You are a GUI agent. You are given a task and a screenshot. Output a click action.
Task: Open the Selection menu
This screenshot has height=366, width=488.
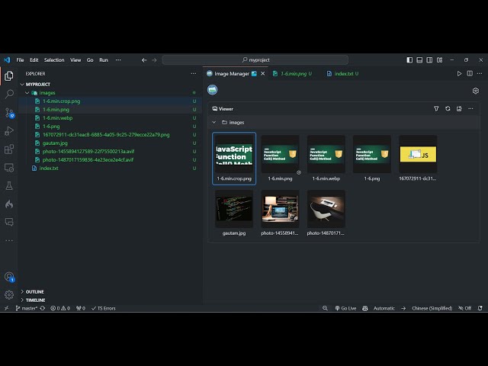pyautogui.click(x=54, y=59)
